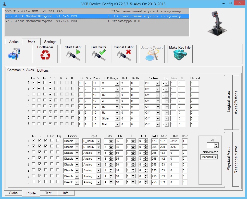The image size is (247, 199).
Task: Click the Bootloader recycle icon
Action: tap(45, 55)
